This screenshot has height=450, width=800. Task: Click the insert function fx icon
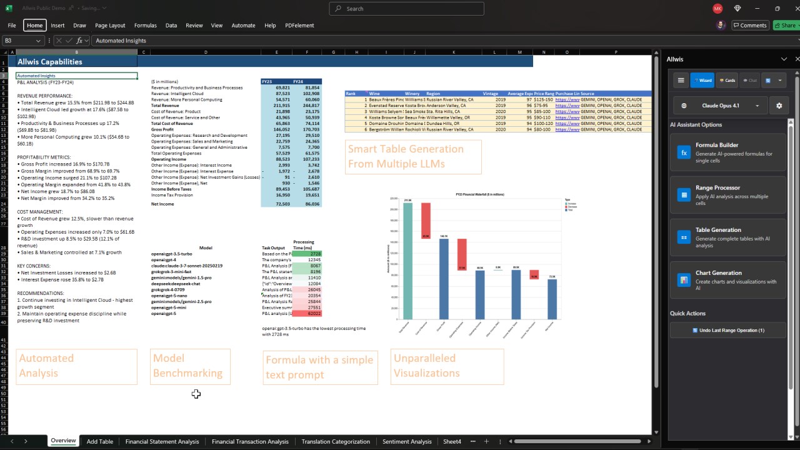click(x=79, y=41)
